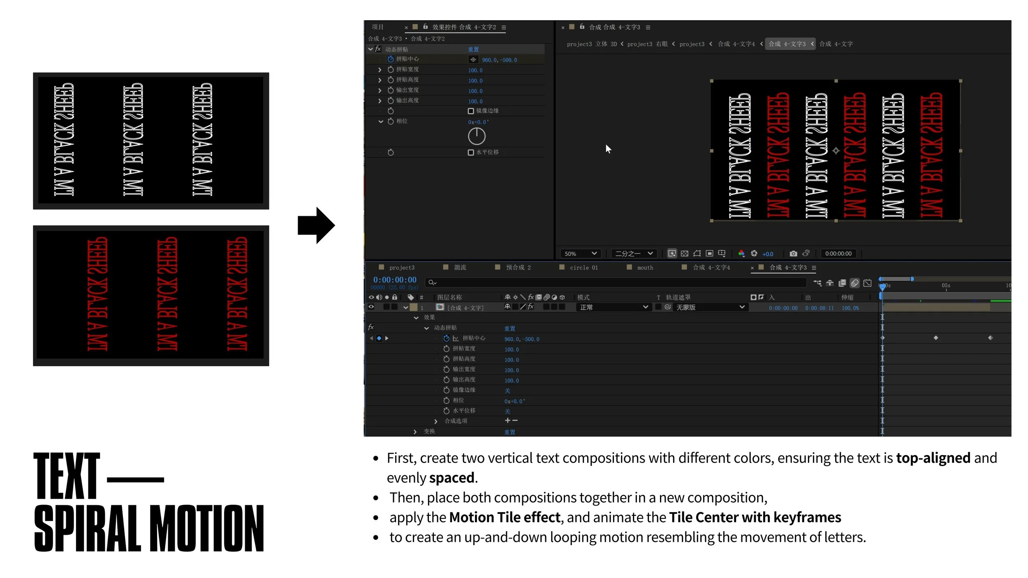1028x578 pixels.
Task: Enable the 镜像边缘 mirror edges checkbox
Action: [x=471, y=111]
